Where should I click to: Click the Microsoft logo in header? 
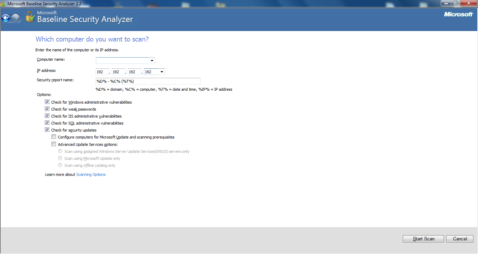(458, 14)
